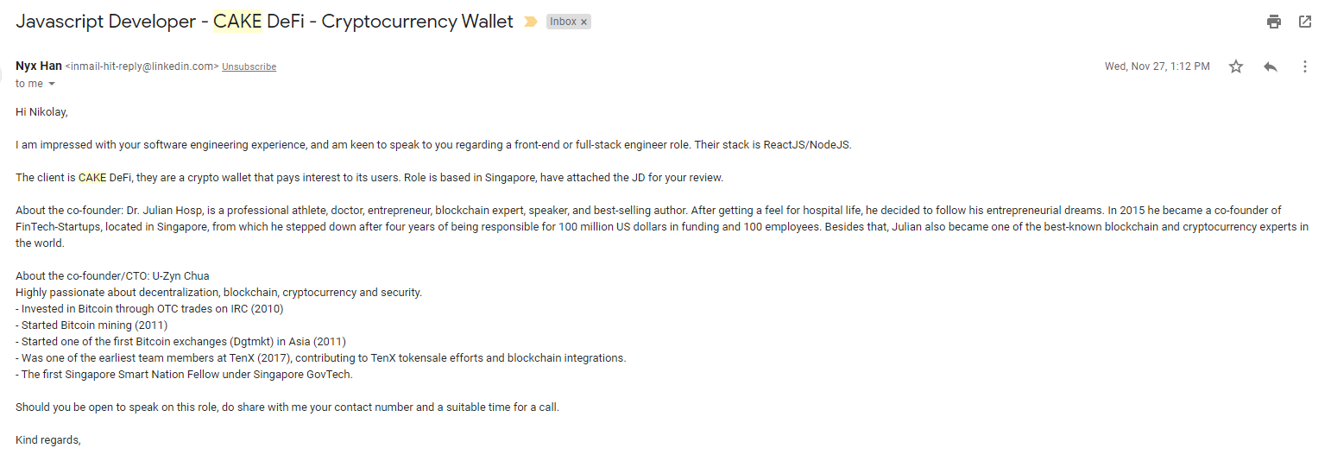Click the "Cryptocurrency Wallet" subject text
Image resolution: width=1331 pixels, height=461 pixels.
(x=417, y=22)
